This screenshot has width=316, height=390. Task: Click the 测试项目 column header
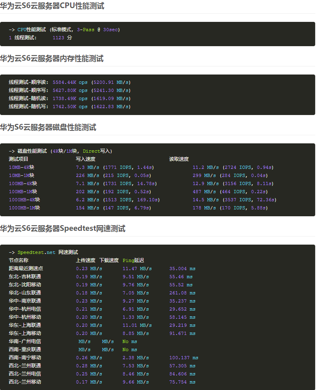18,159
